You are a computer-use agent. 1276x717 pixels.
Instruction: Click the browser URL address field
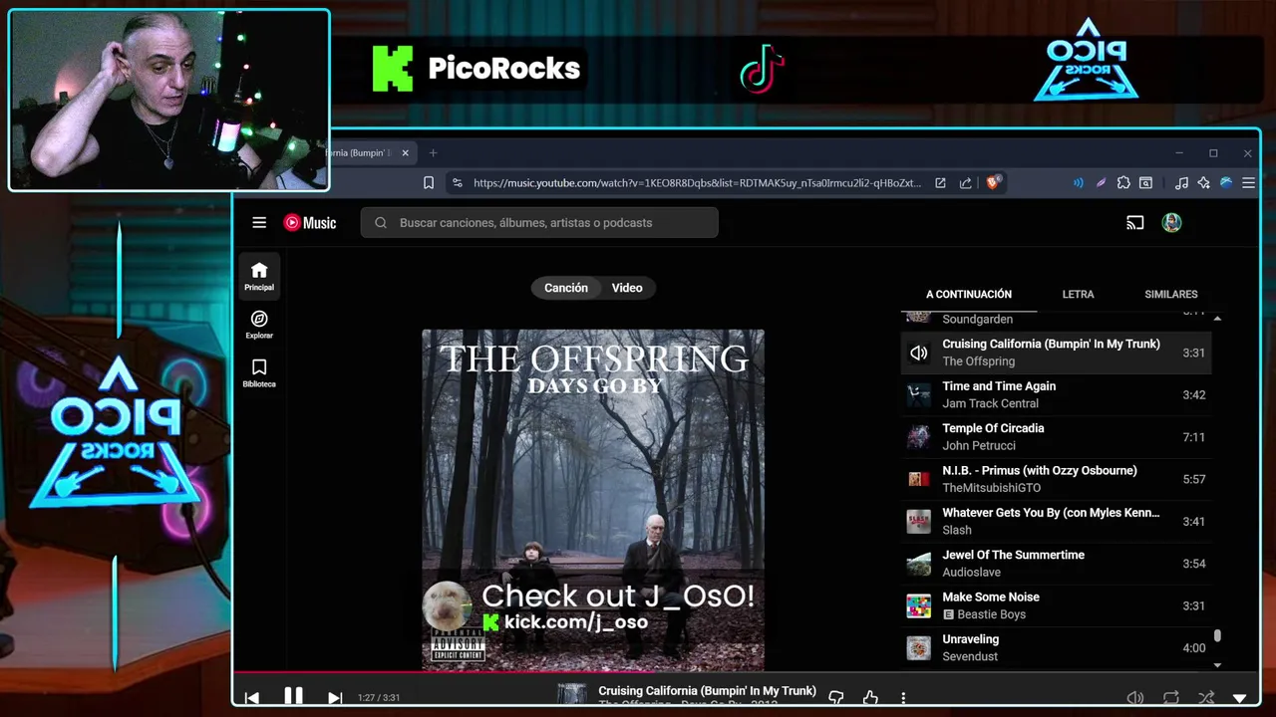point(698,183)
